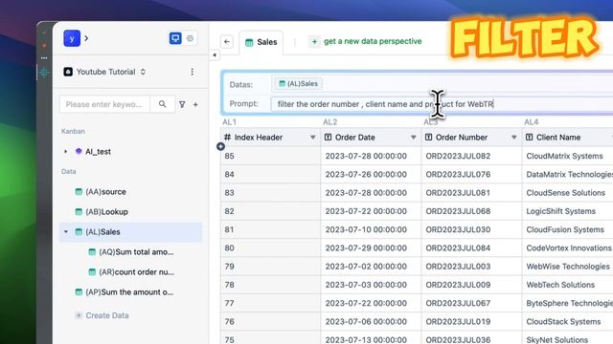Click the Index Header hash type icon

tap(227, 138)
